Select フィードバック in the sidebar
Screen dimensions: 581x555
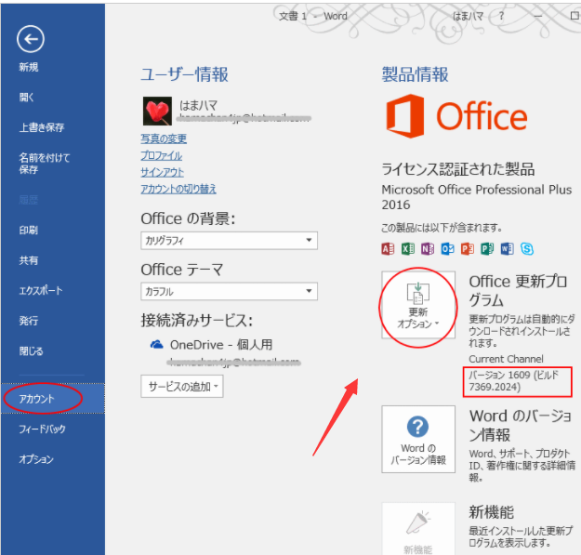tap(42, 429)
